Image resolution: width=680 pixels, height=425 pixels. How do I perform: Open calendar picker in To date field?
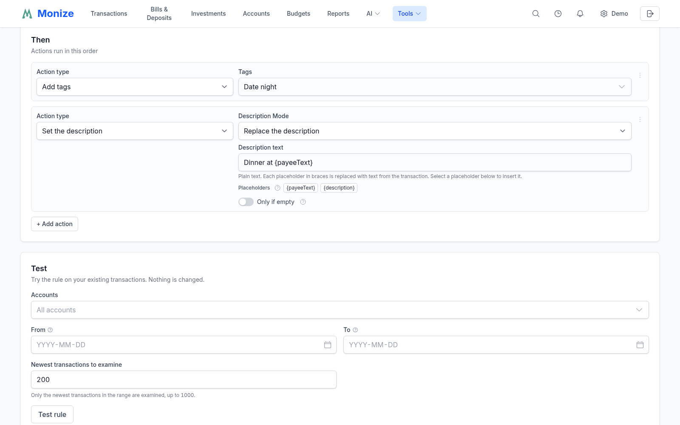(640, 345)
